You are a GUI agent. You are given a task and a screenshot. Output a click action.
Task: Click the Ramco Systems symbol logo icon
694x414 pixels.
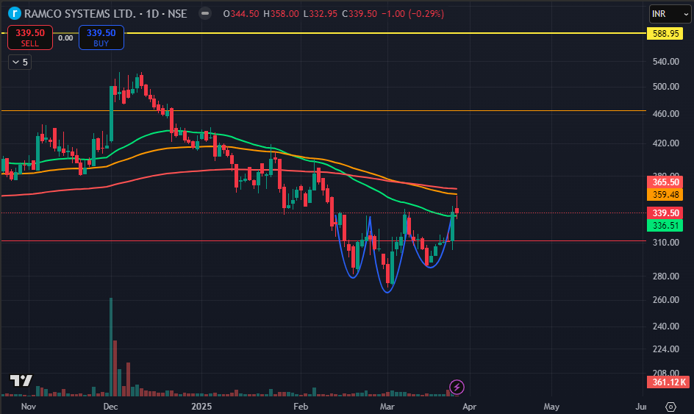[15, 14]
